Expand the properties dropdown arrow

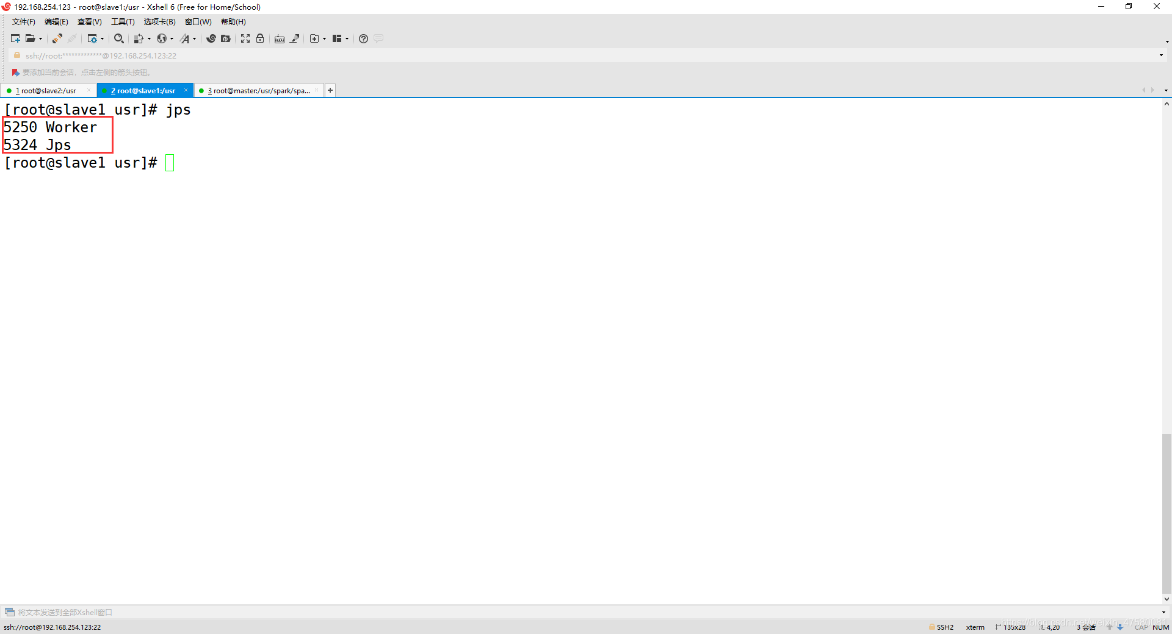102,39
